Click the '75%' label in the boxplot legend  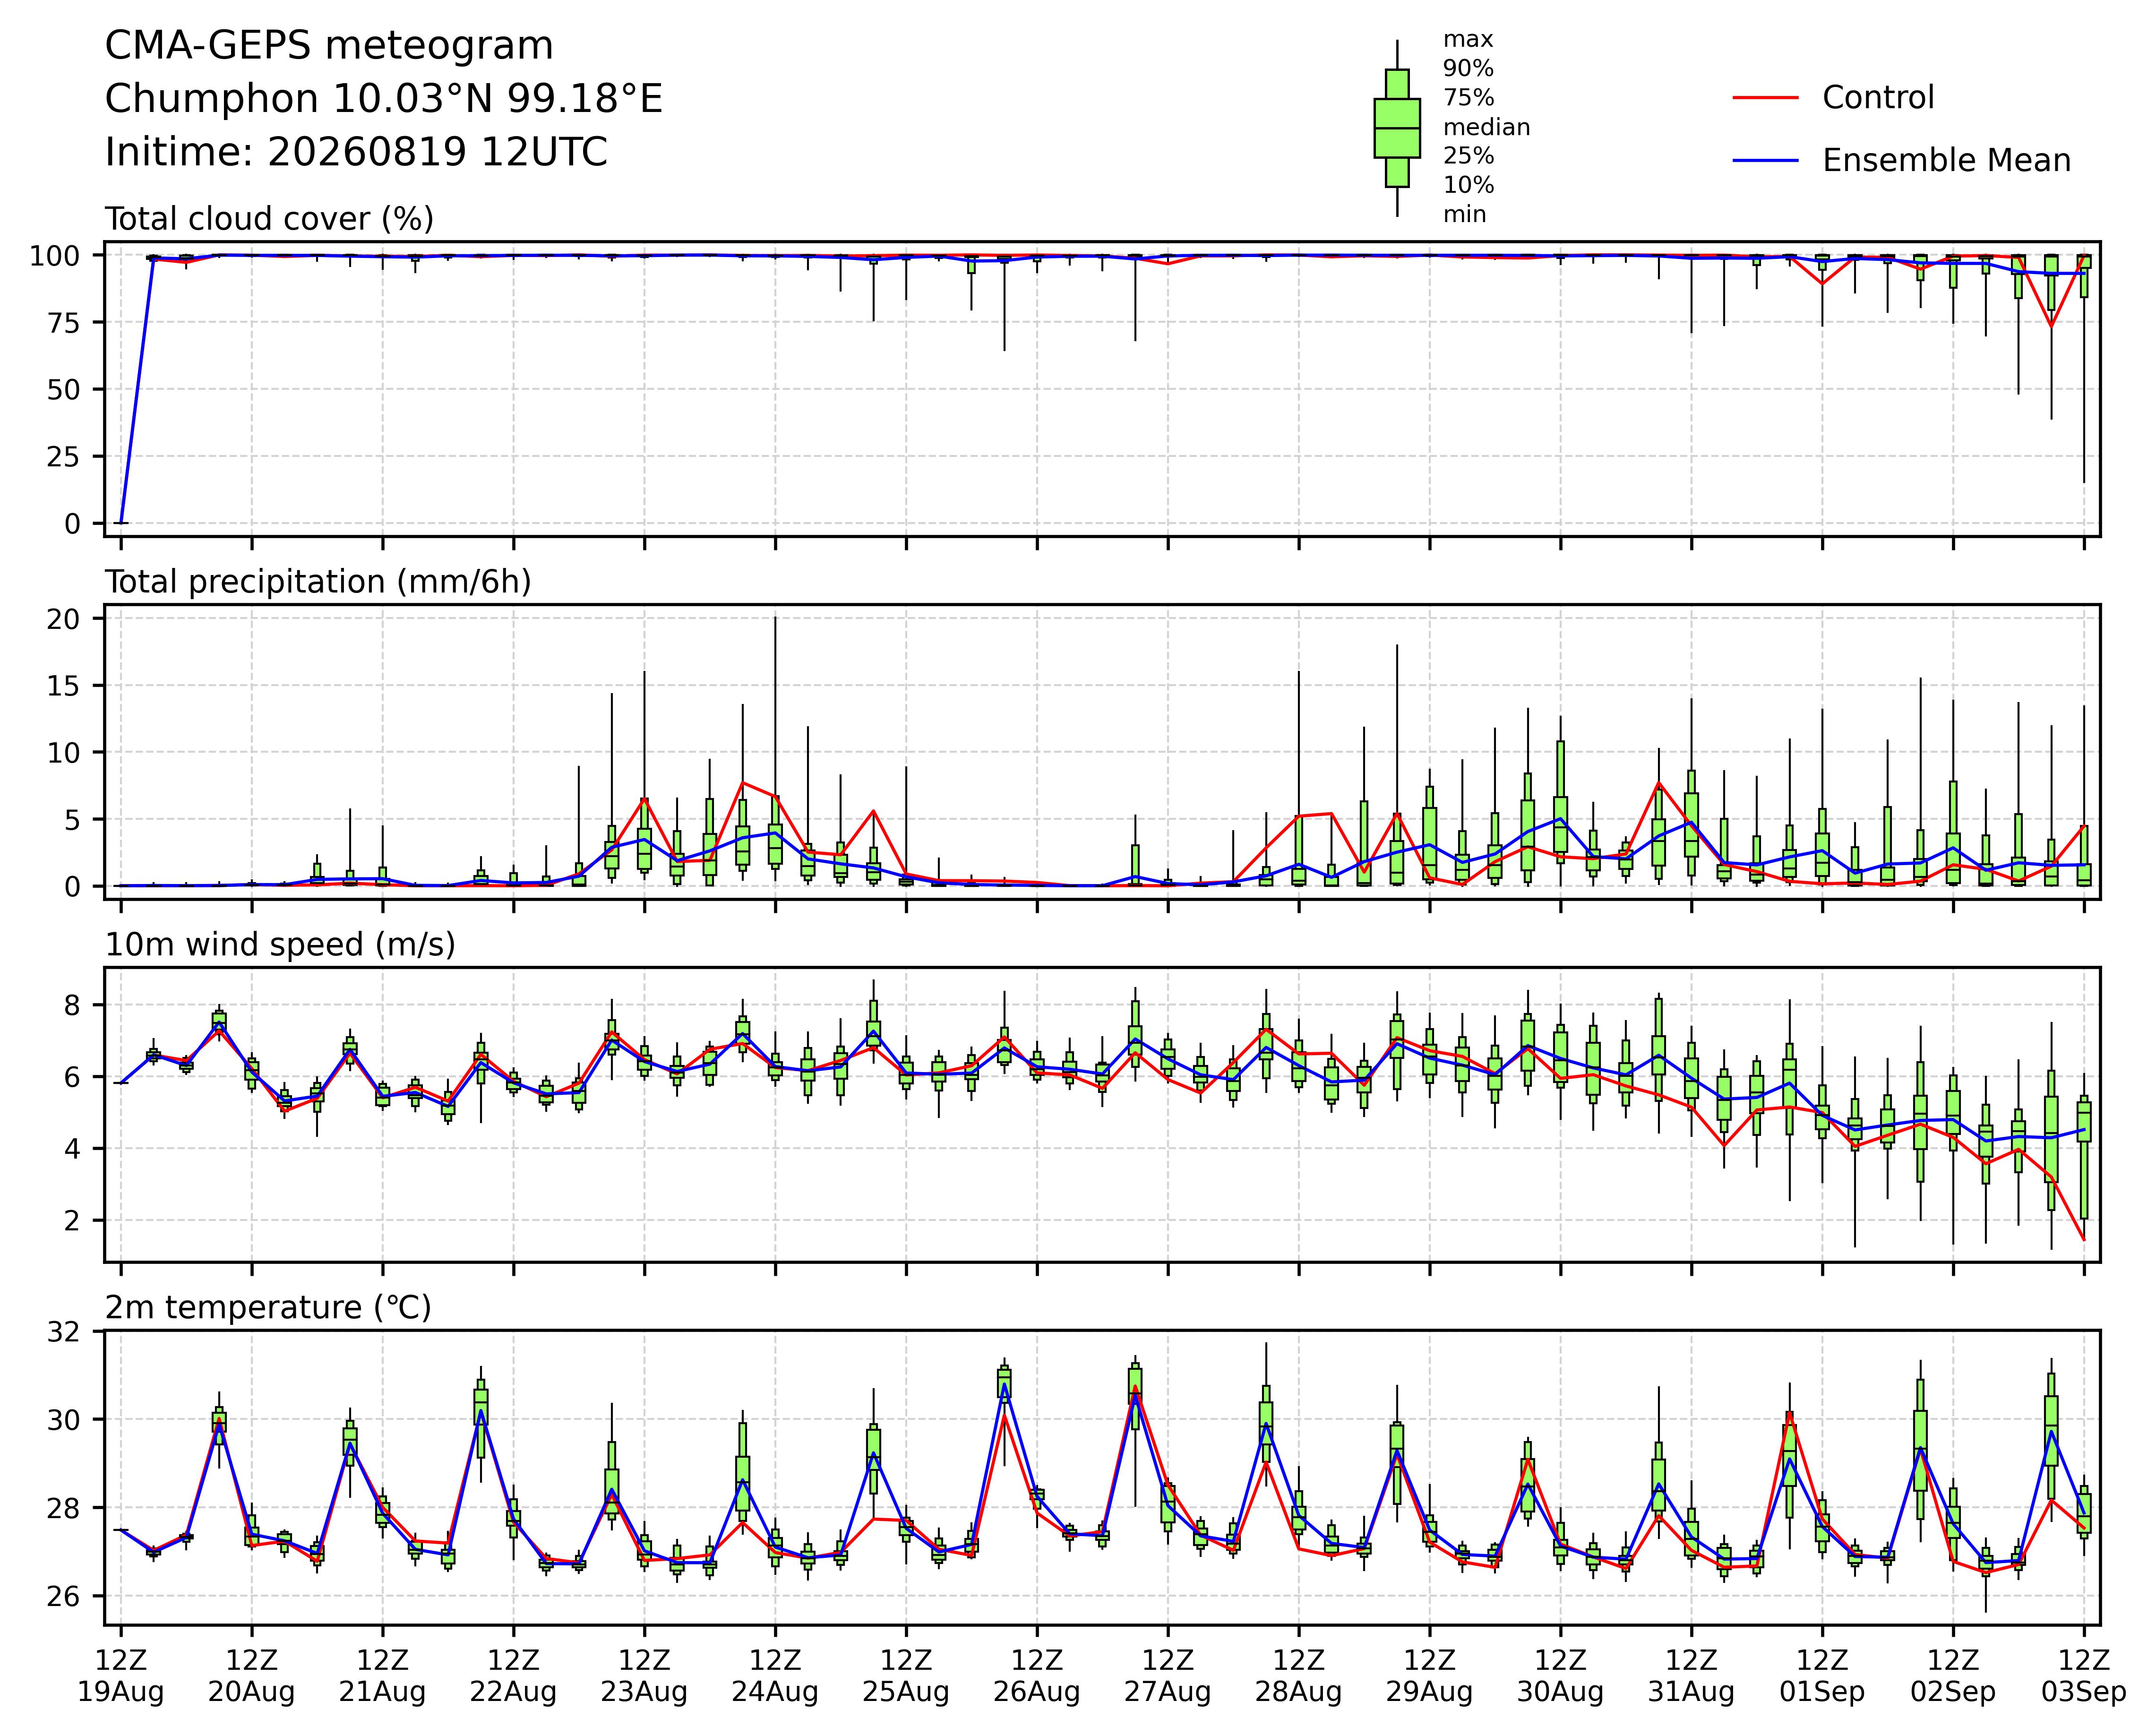[1468, 98]
